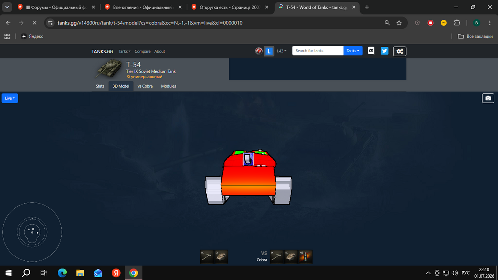The width and height of the screenshot is (498, 280).
Task: Click the Cobra opponent name label
Action: pos(262,260)
